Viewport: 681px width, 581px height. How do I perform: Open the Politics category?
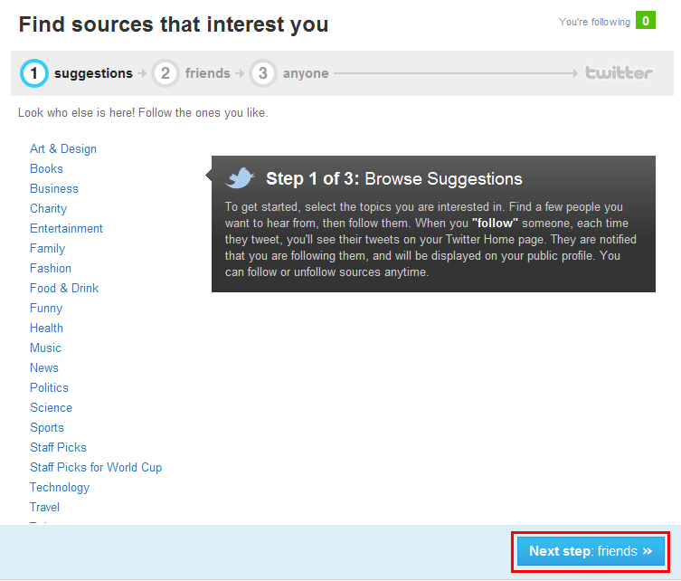(x=50, y=387)
